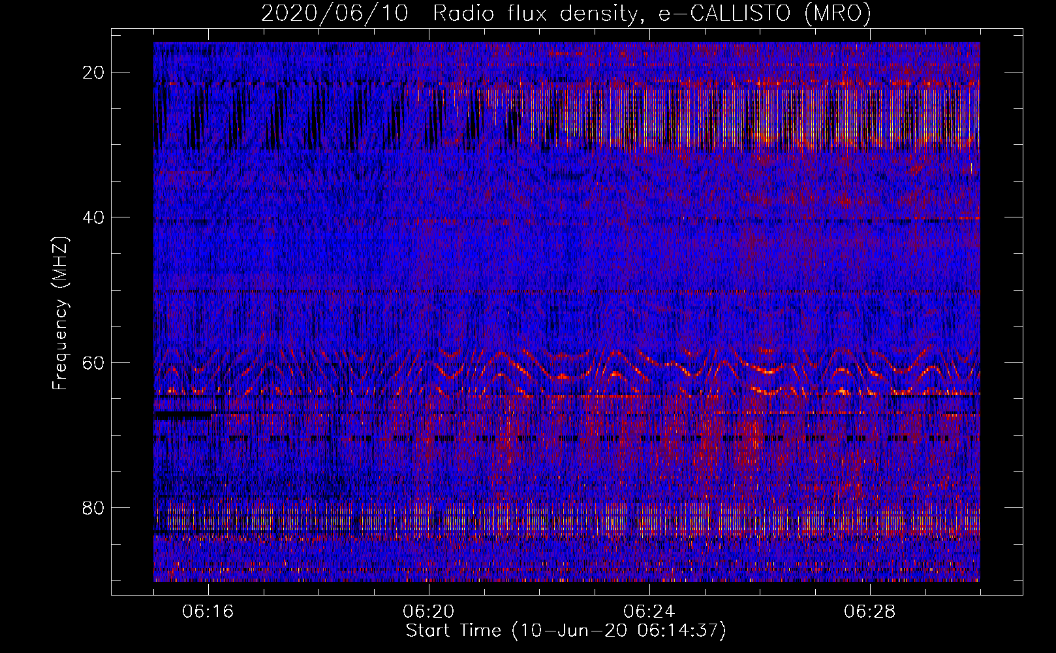Click the plot title '2020/06/10 Radio flux density, e-CALLISTO (MRO)'
1056x653 pixels.
pyautogui.click(x=566, y=13)
